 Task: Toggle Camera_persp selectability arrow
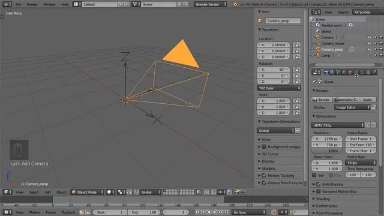[x=375, y=49]
